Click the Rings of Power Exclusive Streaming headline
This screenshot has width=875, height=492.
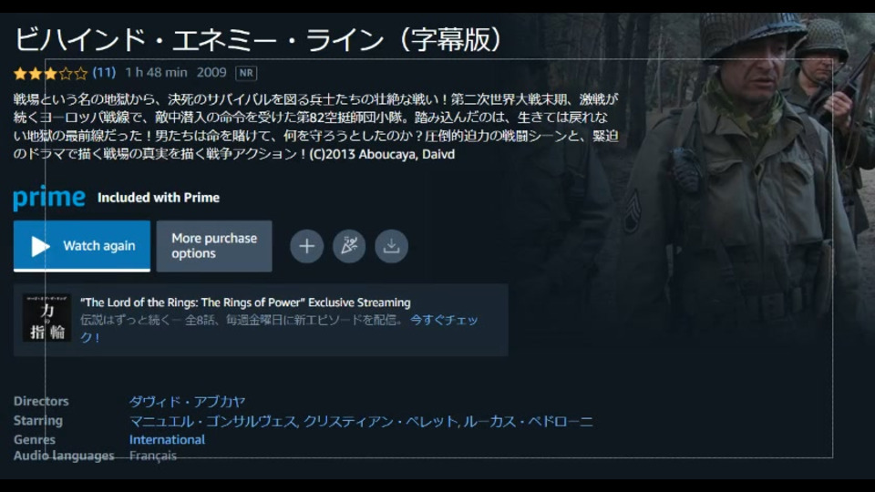tap(245, 302)
